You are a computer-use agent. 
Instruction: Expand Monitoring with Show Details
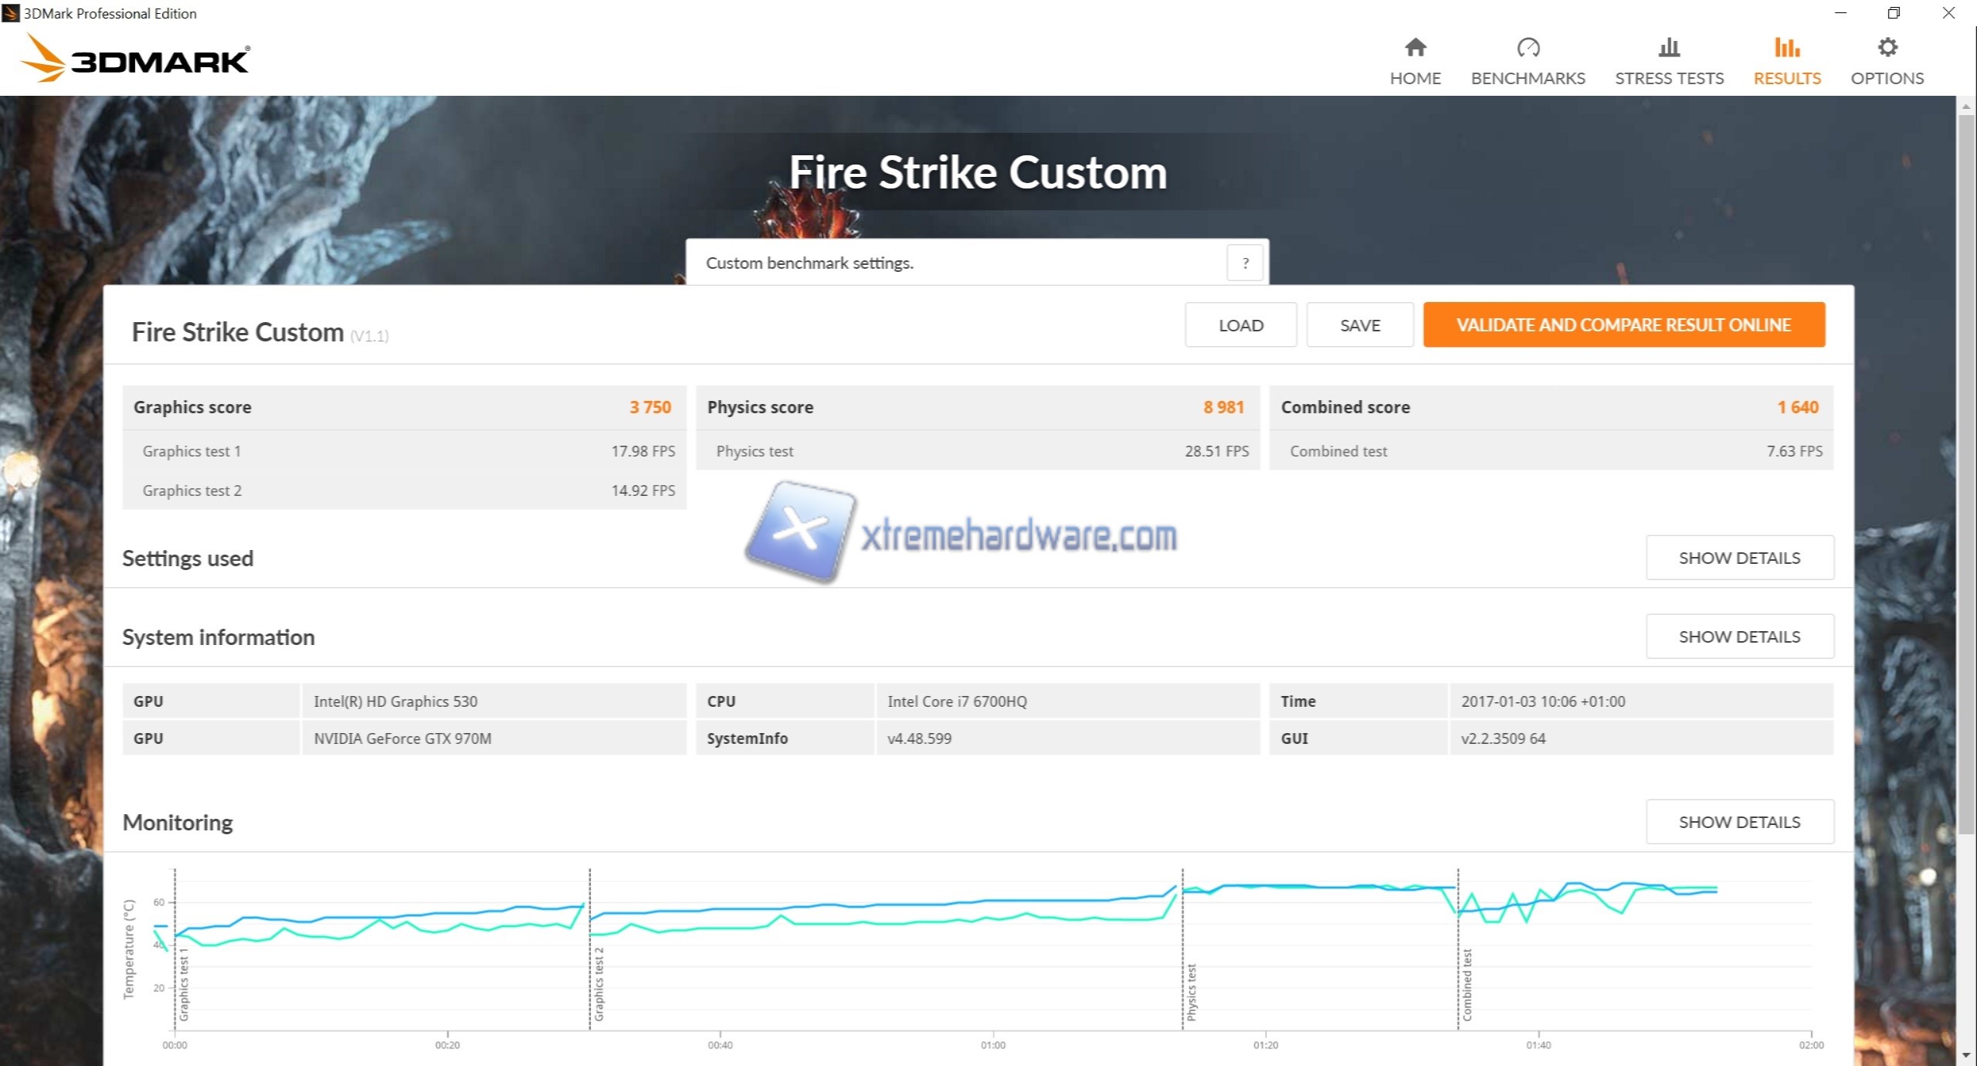1739,822
